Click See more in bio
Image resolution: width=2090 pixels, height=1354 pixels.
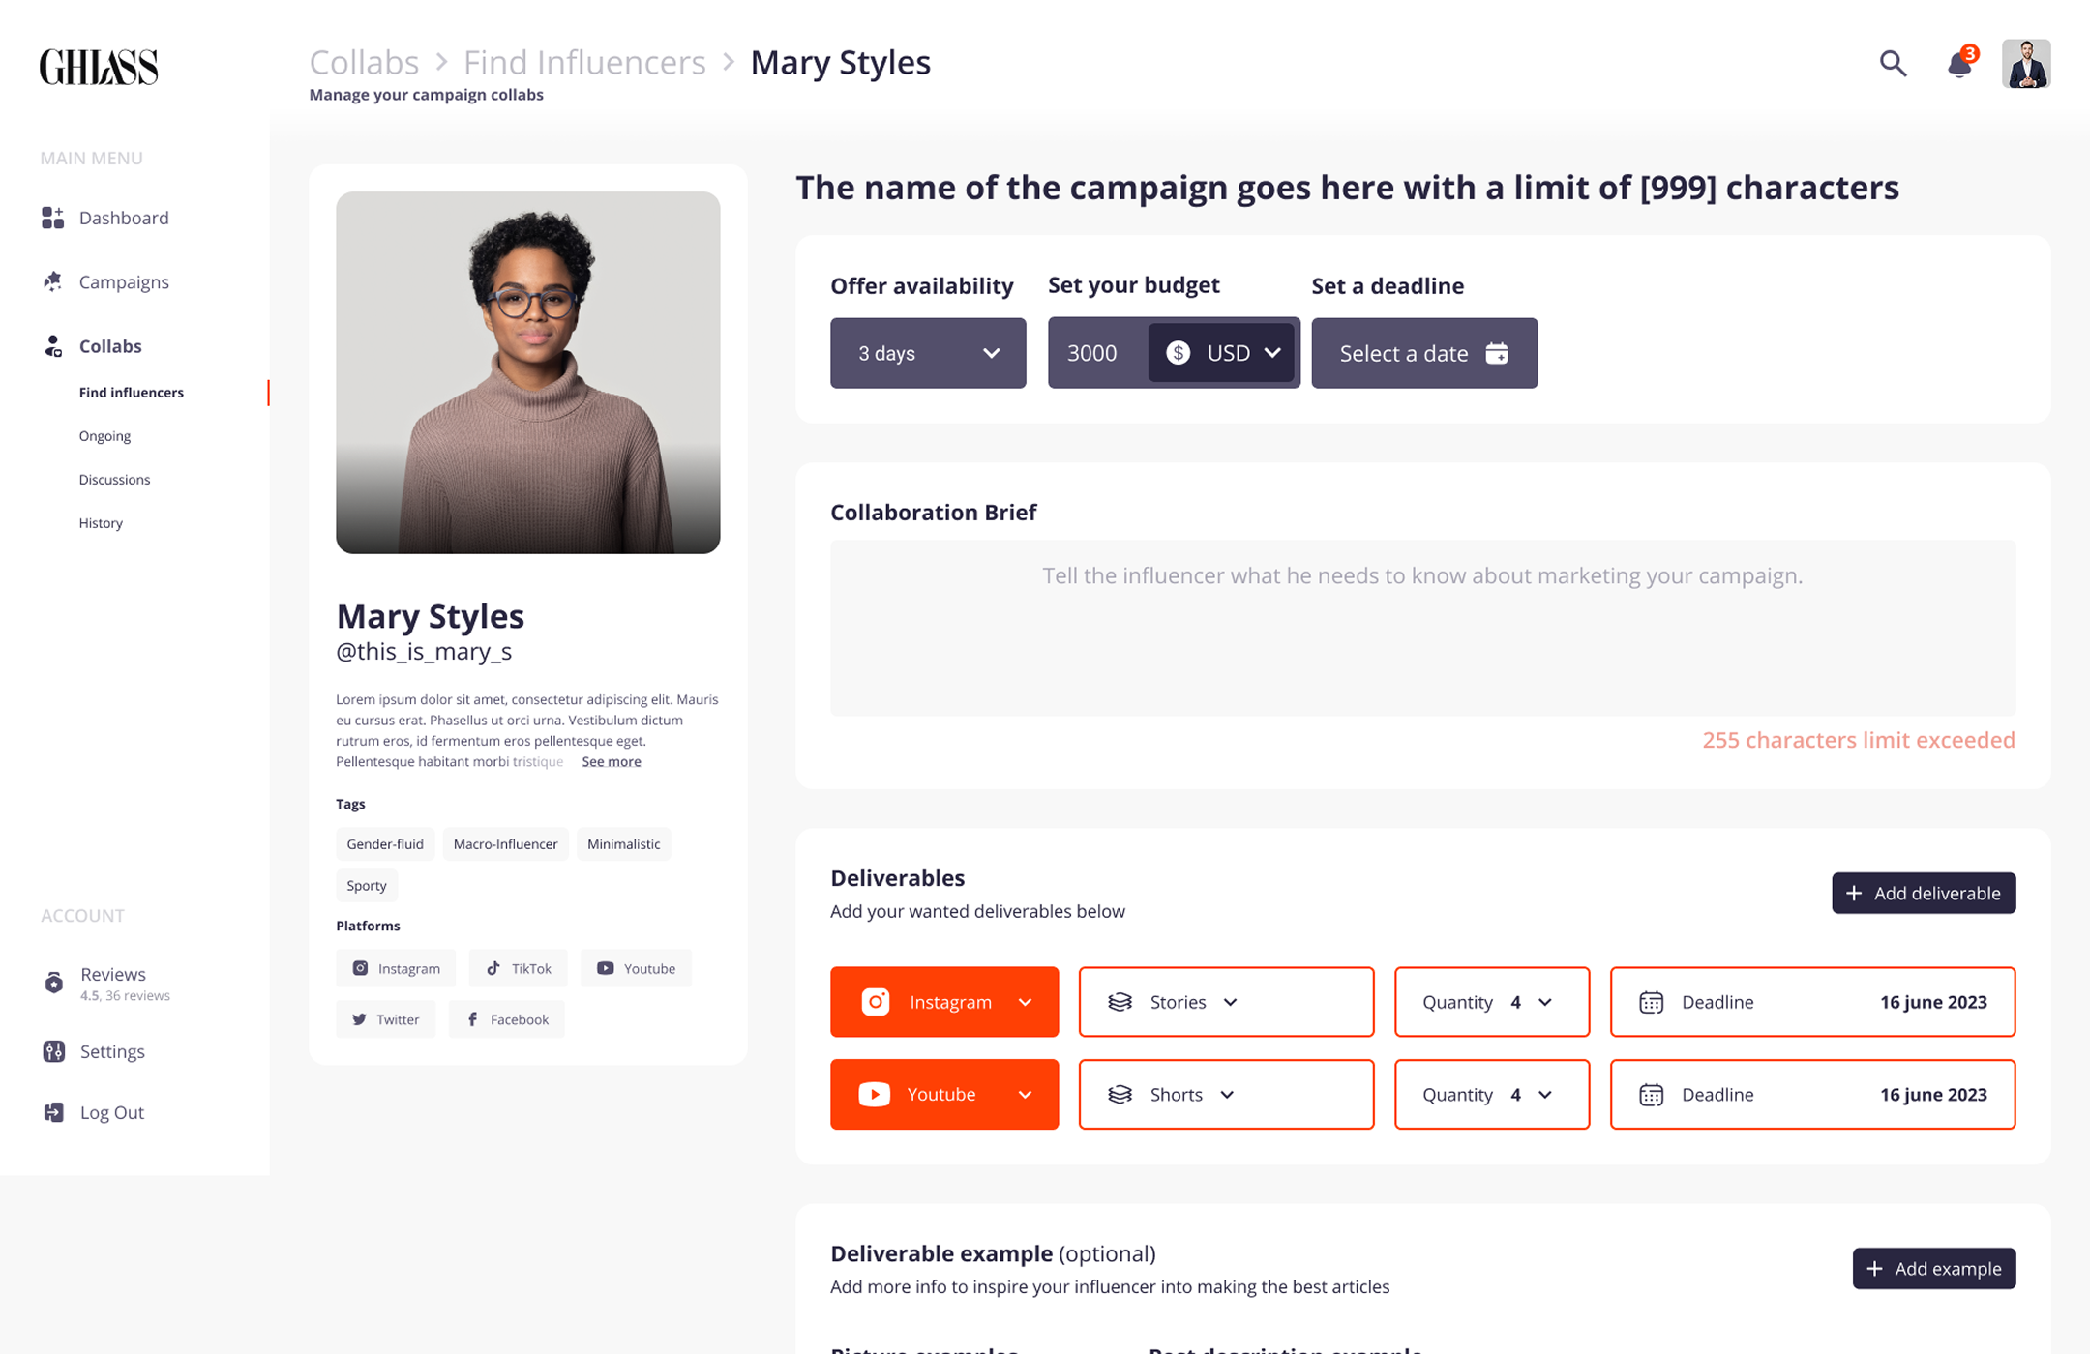(x=611, y=762)
